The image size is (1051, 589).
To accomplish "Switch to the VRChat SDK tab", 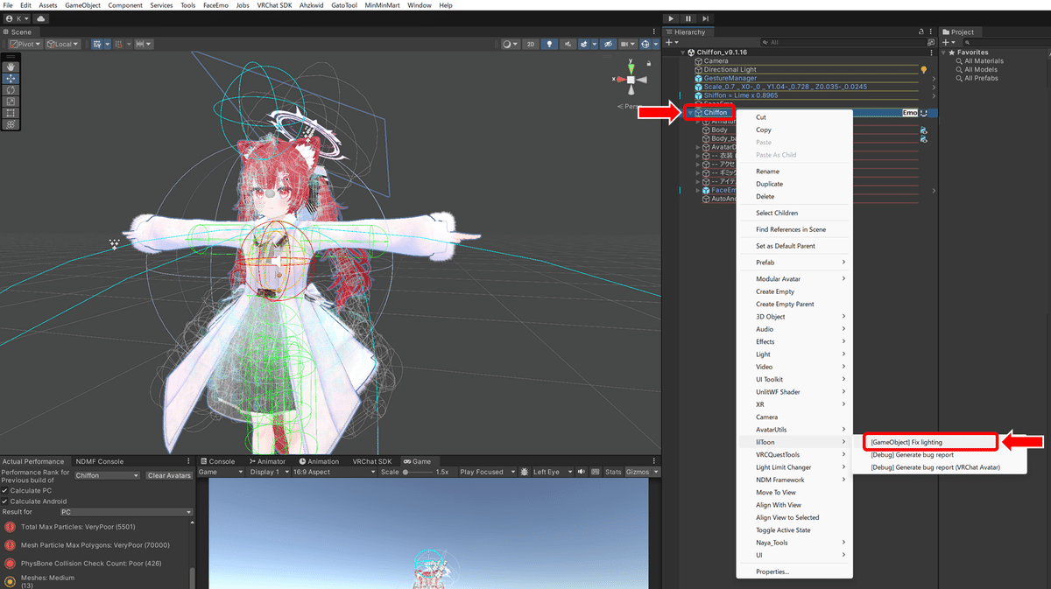I will click(371, 461).
